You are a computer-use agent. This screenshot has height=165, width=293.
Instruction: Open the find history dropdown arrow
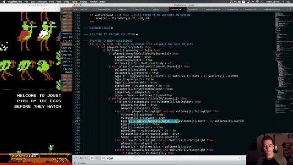(239, 158)
